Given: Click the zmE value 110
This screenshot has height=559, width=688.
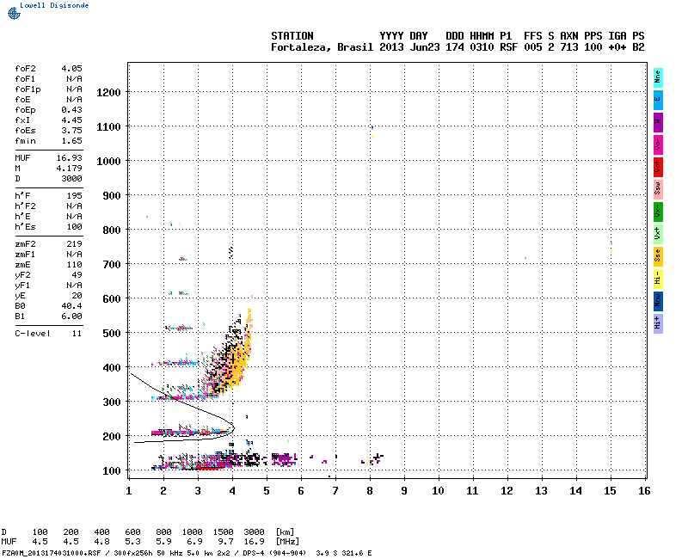Looking at the screenshot, I should pyautogui.click(x=75, y=265).
